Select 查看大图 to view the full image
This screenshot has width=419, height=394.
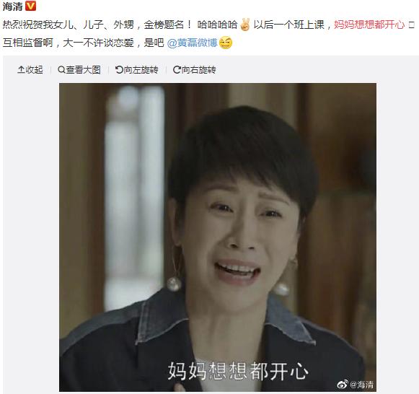pyautogui.click(x=83, y=70)
